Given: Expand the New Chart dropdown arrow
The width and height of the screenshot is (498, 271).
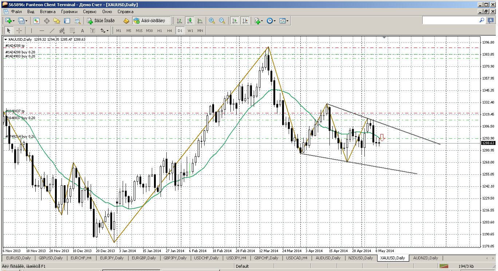Looking at the screenshot, I should [x=14, y=21].
